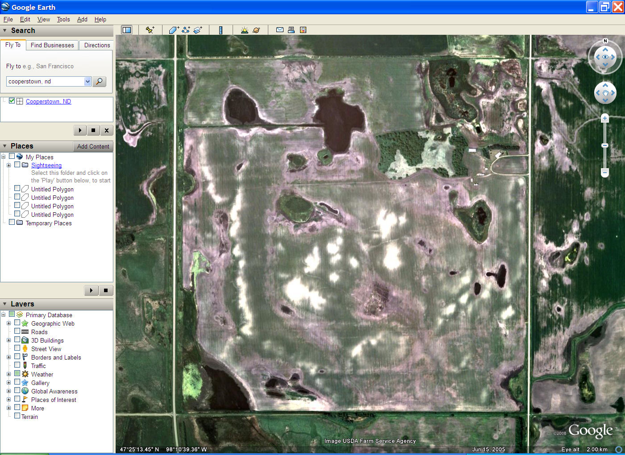Switch to the Find Businesses tab
Screen dimensions: 625x455
tap(52, 45)
